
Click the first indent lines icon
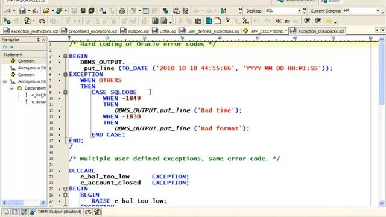(x=307, y=21)
